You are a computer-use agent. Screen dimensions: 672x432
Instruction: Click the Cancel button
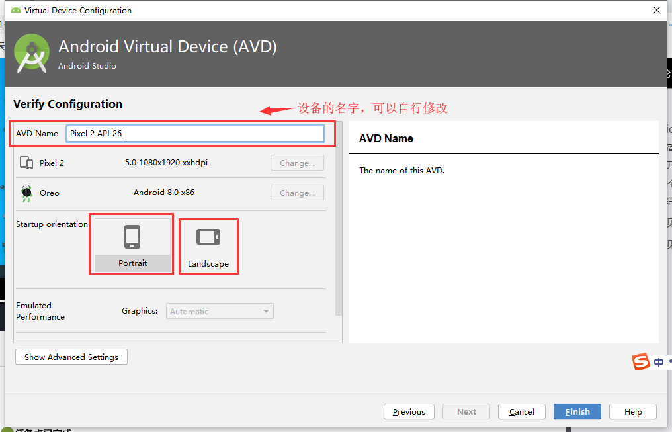(521, 411)
